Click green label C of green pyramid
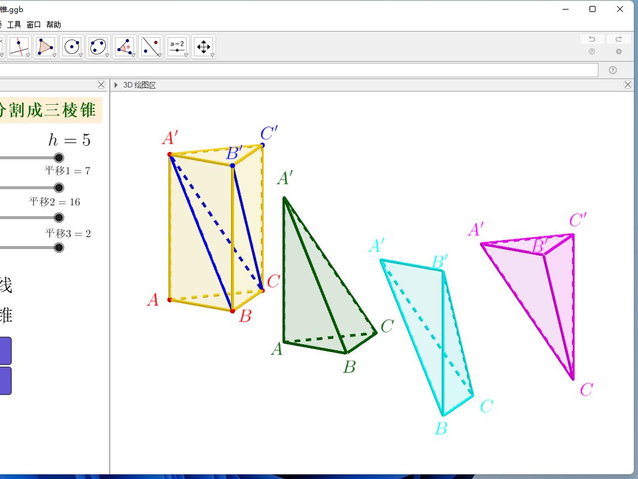638x479 pixels. point(387,326)
